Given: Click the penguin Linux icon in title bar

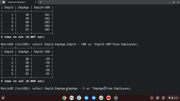Looking at the screenshot, I should tap(3, 2).
